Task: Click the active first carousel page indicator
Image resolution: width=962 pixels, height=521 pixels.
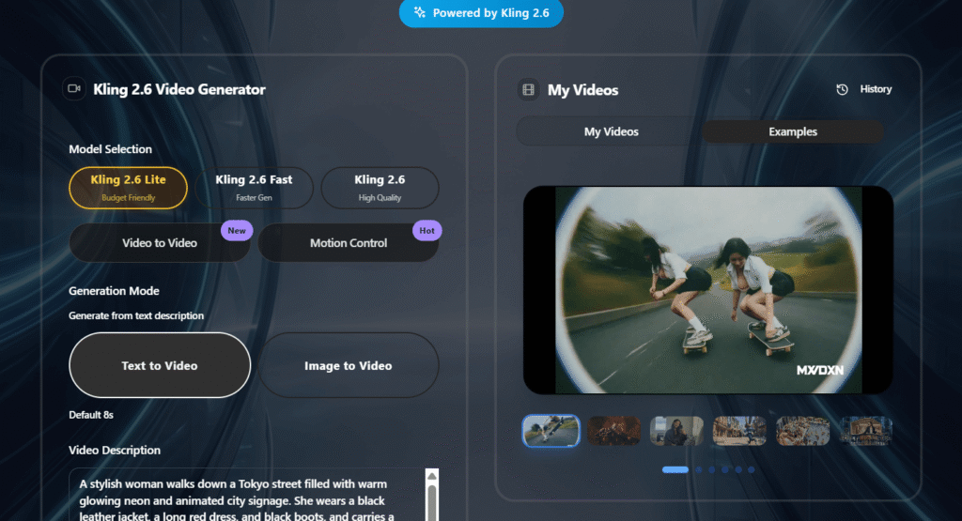Action: [x=675, y=469]
